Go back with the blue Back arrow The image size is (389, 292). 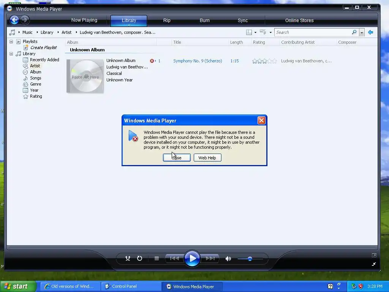click(x=14, y=20)
